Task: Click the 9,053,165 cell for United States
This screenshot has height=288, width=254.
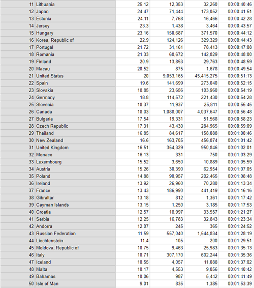Action: [167, 76]
